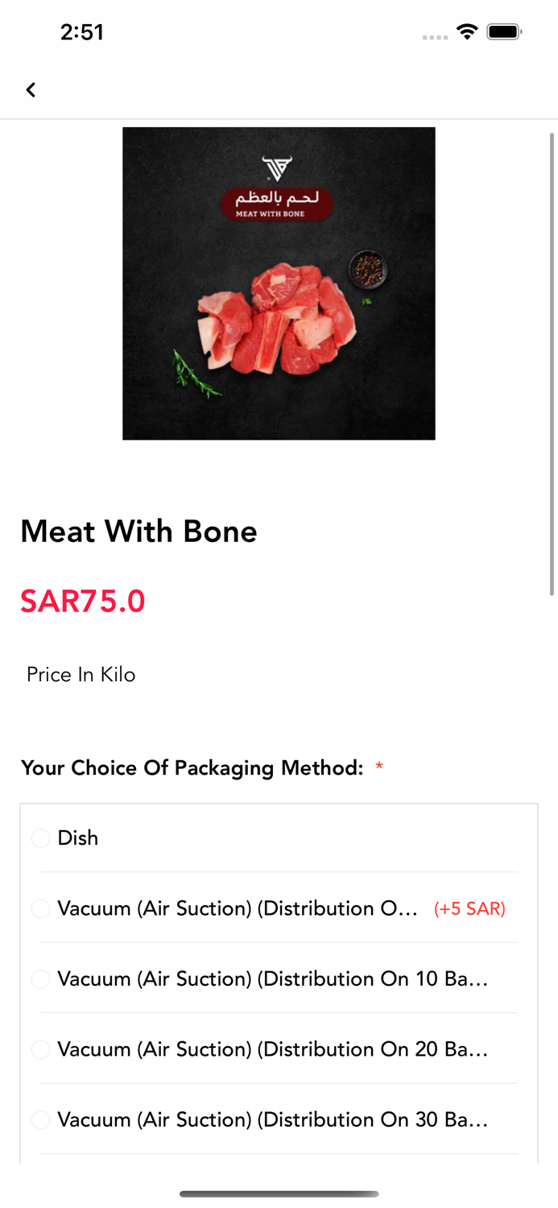Click the Meat With Bone product title

point(138,532)
